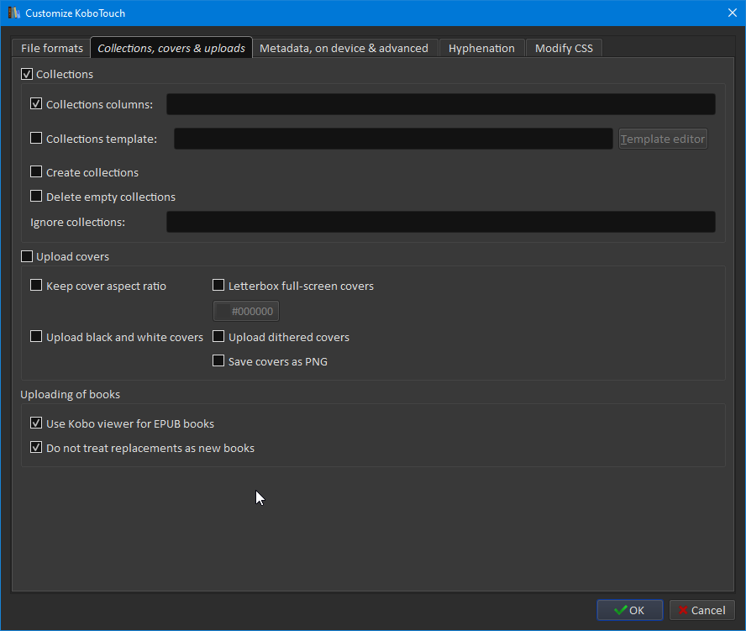
Task: Enable the Upload covers checkbox
Action: [27, 256]
